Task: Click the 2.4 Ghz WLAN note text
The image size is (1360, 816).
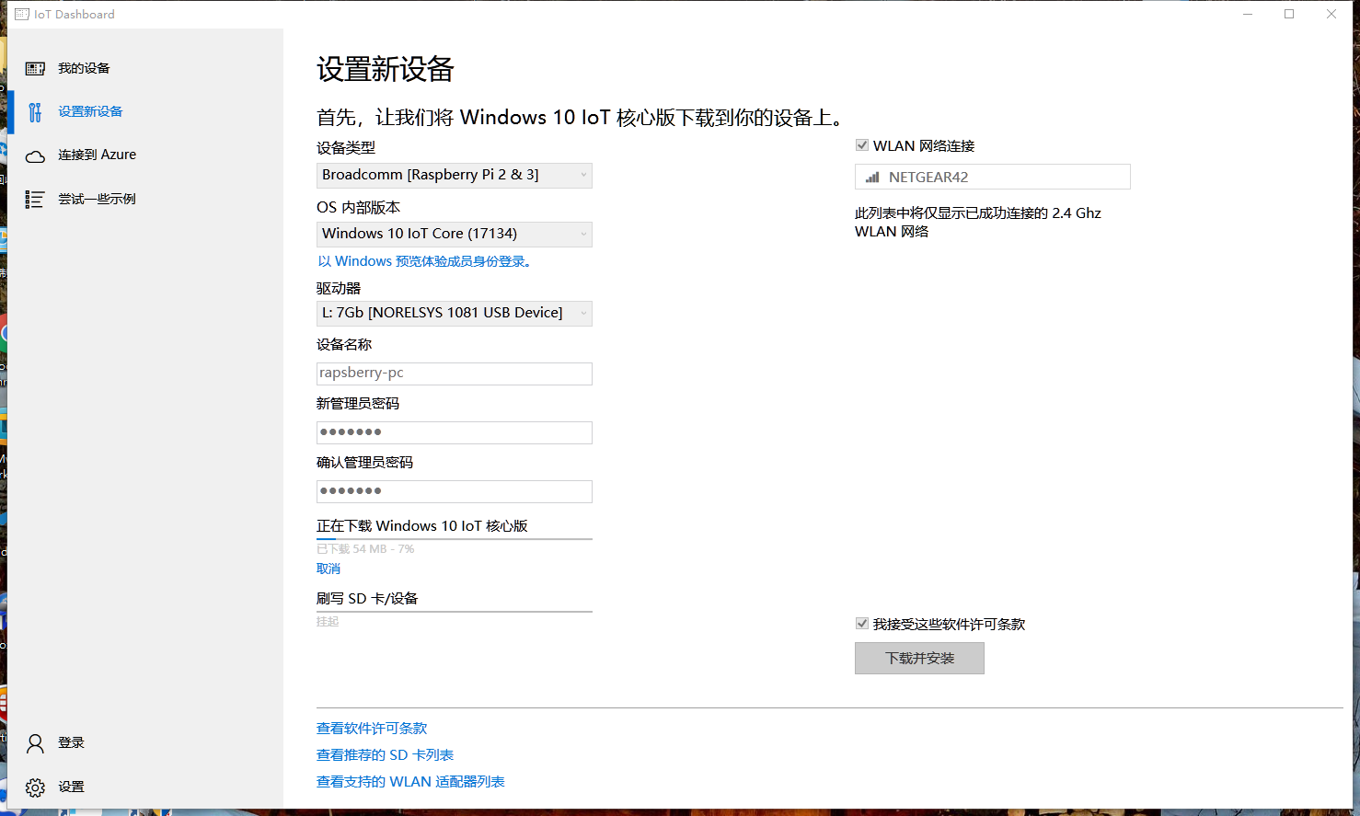Action: point(978,222)
